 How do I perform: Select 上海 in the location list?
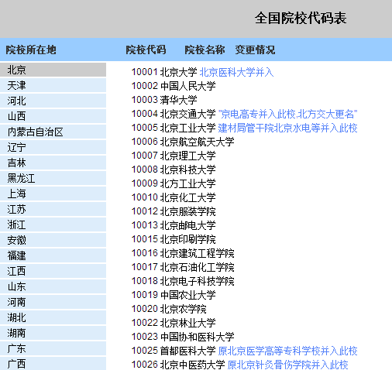(53, 194)
